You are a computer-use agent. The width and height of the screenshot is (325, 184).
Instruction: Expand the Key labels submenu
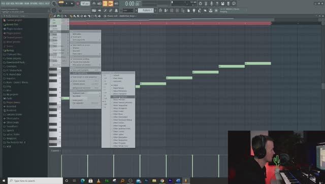[85, 96]
